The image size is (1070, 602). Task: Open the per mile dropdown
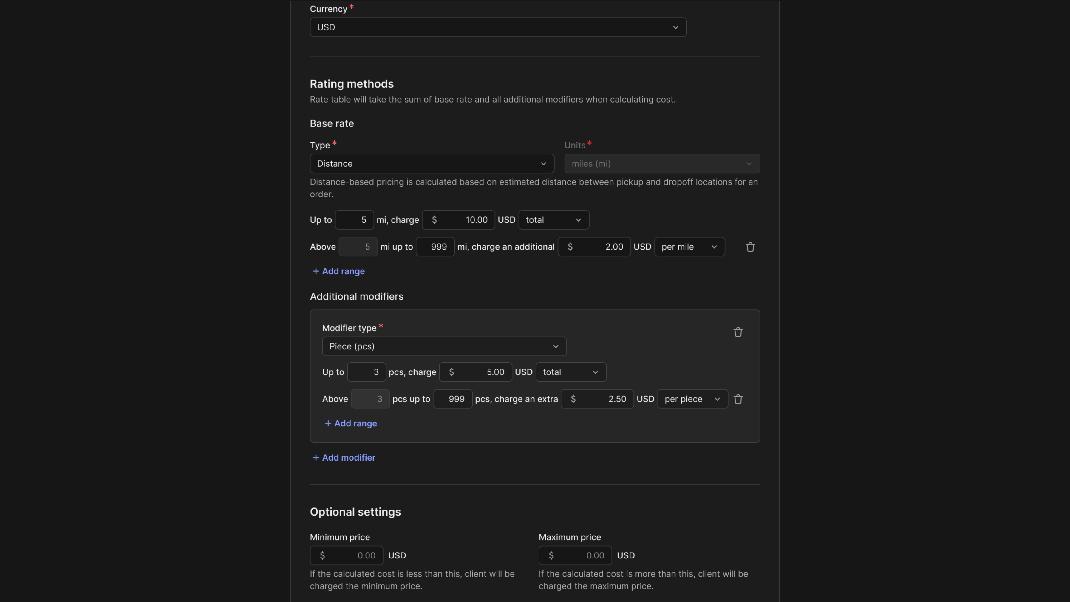coord(689,247)
